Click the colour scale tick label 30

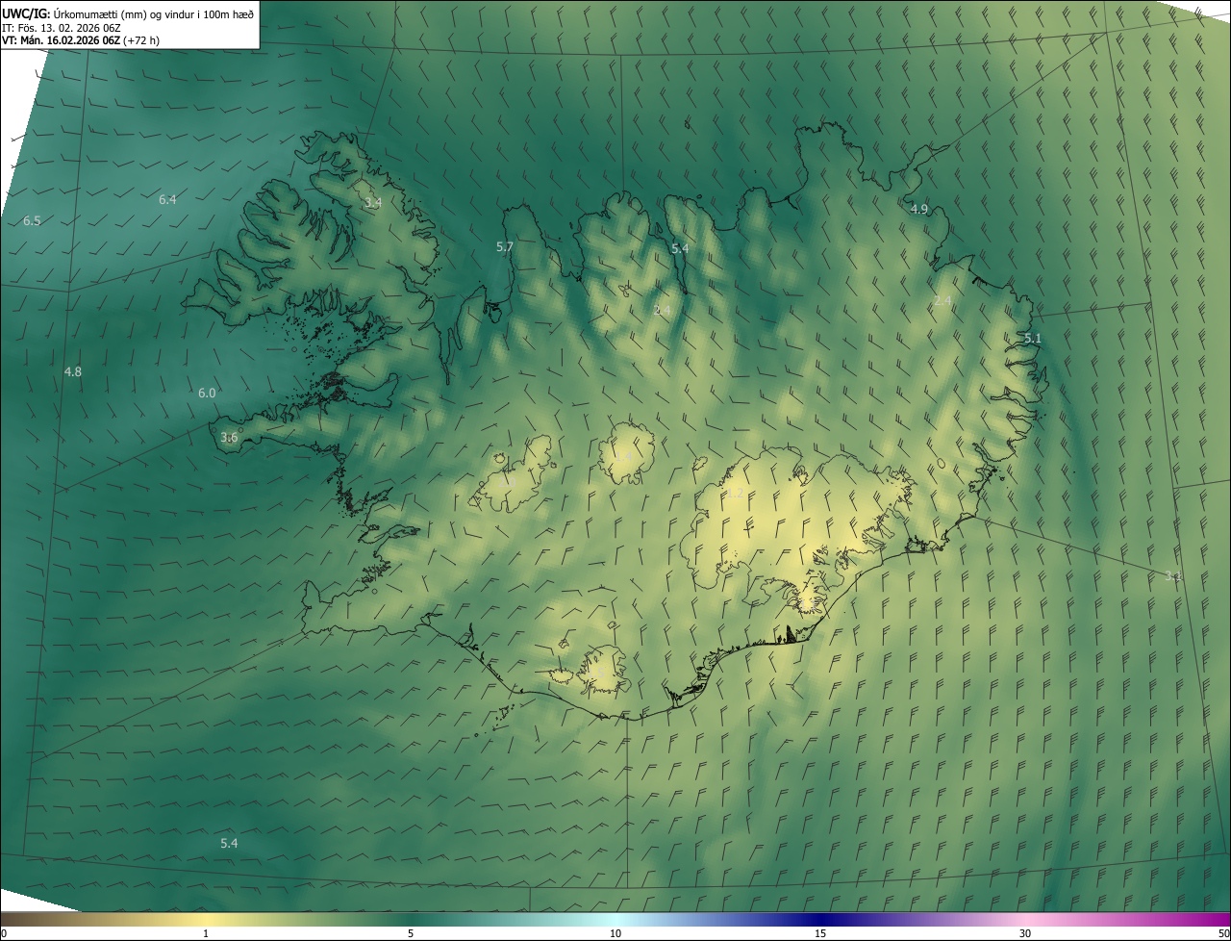(x=1025, y=934)
